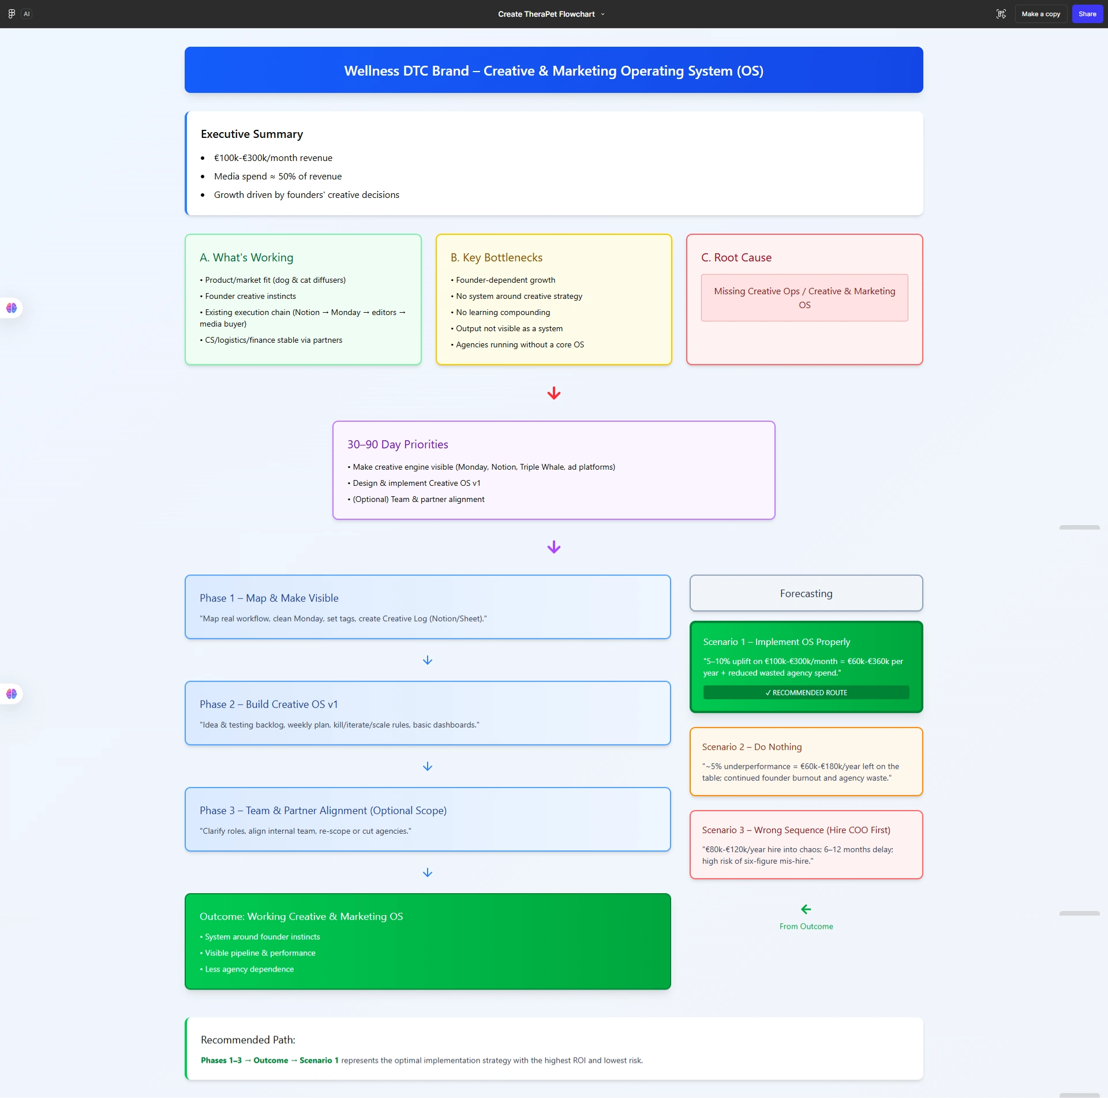Click the Missing Creative Ops root cause box
The width and height of the screenshot is (1108, 1098).
(804, 298)
